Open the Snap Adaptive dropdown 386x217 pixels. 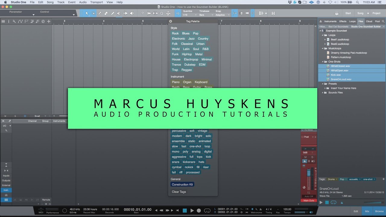click(x=223, y=15)
